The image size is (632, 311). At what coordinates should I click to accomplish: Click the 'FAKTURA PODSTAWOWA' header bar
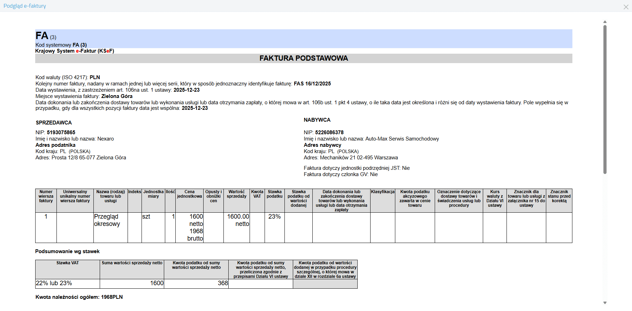(x=303, y=58)
